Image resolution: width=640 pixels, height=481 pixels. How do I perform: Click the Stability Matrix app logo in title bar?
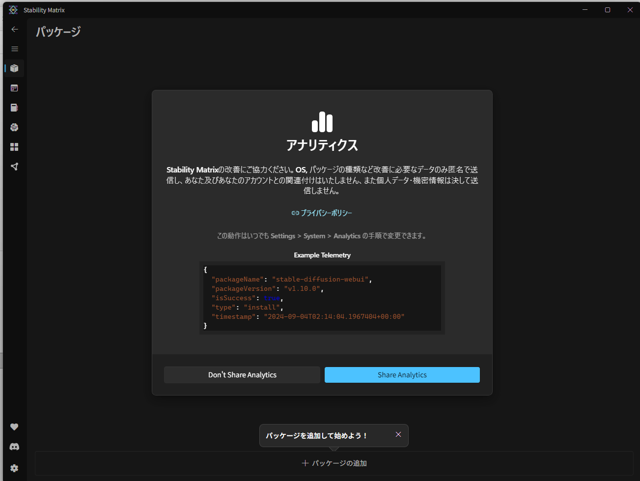pyautogui.click(x=13, y=10)
